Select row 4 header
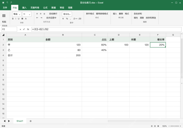 click(x=3, y=55)
